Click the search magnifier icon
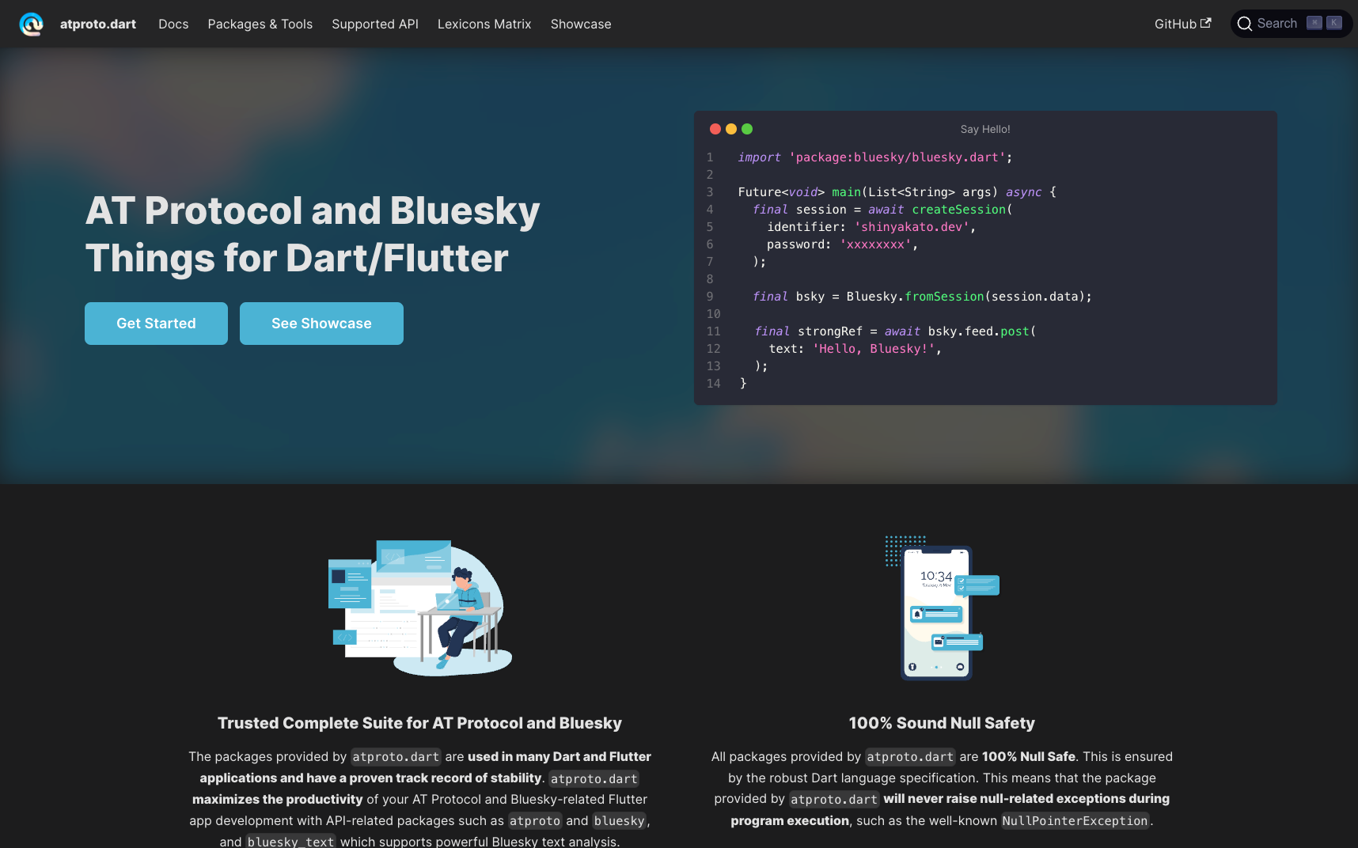This screenshot has width=1358, height=848. pyautogui.click(x=1245, y=24)
